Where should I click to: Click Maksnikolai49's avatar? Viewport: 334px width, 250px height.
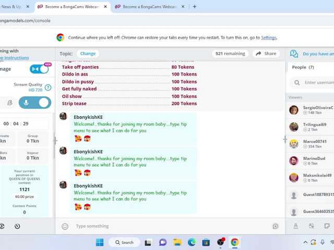click(x=294, y=178)
